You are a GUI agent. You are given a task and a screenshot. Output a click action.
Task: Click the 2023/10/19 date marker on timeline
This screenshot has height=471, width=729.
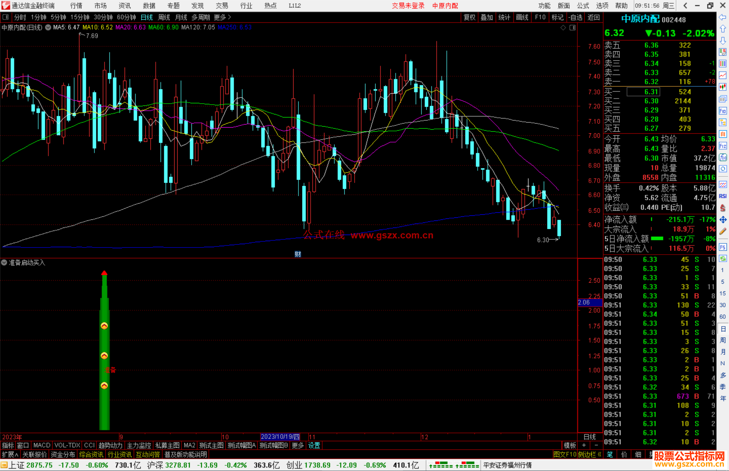pos(280,437)
